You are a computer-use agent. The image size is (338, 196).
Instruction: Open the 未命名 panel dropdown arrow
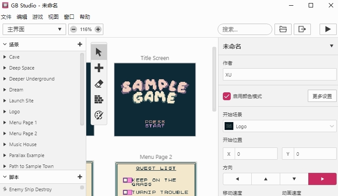click(x=331, y=46)
